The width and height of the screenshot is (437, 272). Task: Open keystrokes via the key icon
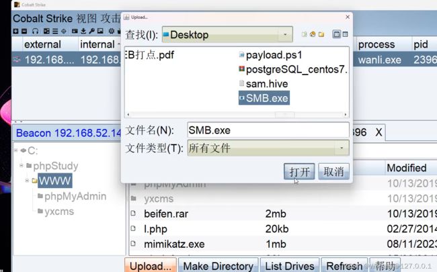point(91,31)
